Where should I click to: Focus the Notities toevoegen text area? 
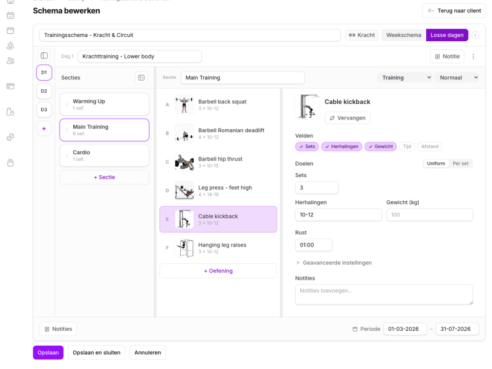point(384,295)
